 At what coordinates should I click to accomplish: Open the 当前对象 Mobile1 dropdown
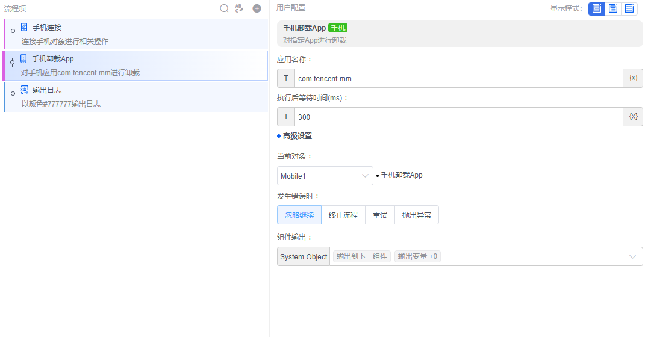click(325, 176)
